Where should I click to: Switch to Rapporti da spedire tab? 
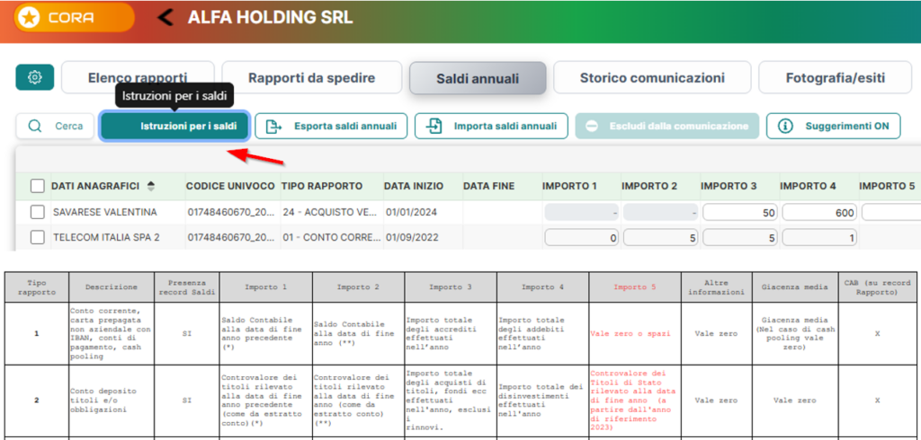[311, 77]
